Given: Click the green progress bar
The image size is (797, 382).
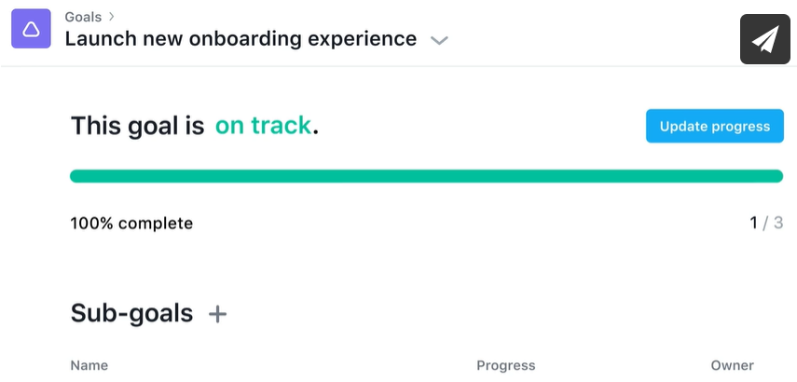Looking at the screenshot, I should tap(426, 176).
